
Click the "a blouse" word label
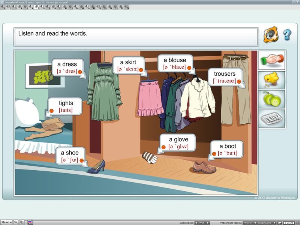point(175,60)
